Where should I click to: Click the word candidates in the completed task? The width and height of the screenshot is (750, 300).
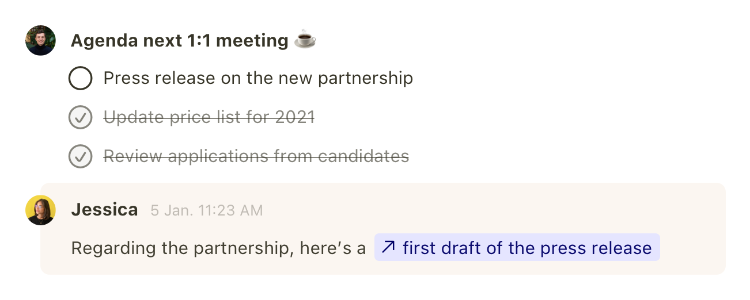pos(363,156)
